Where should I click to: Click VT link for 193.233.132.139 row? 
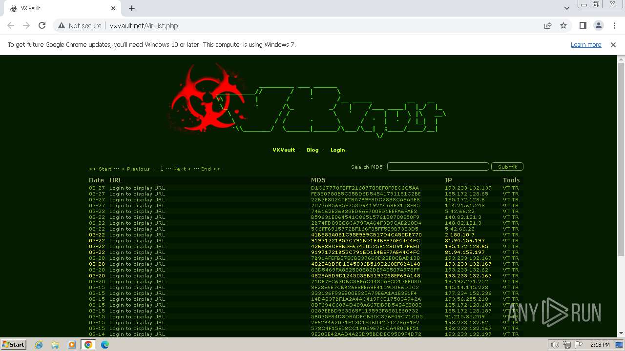click(x=506, y=188)
